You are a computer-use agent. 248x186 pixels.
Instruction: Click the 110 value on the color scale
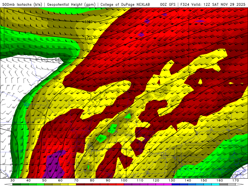point(140,180)
